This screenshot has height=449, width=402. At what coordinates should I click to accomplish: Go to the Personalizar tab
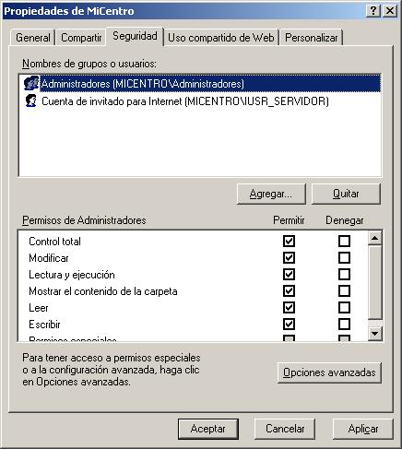311,38
